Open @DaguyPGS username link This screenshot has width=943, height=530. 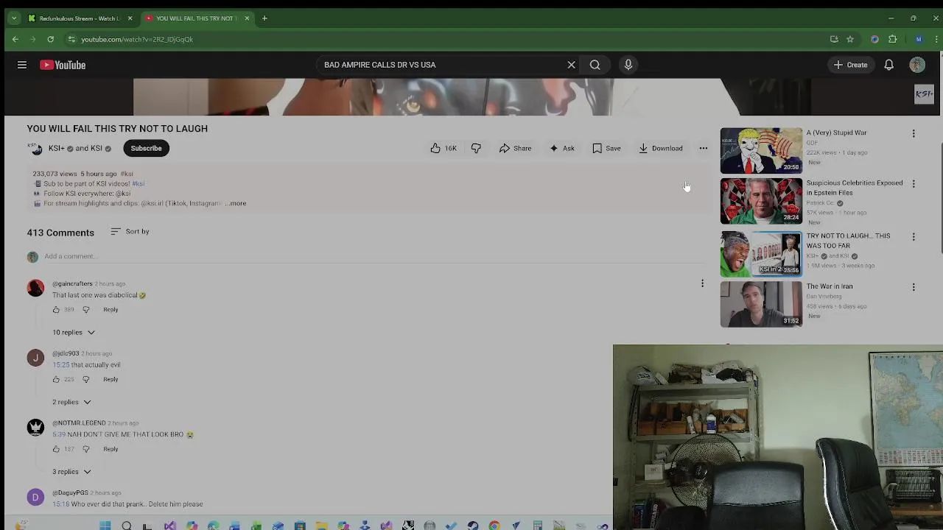[70, 492]
